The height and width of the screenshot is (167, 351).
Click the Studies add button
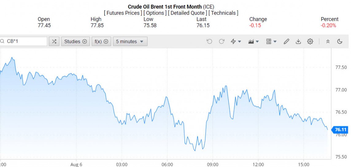click(x=75, y=41)
